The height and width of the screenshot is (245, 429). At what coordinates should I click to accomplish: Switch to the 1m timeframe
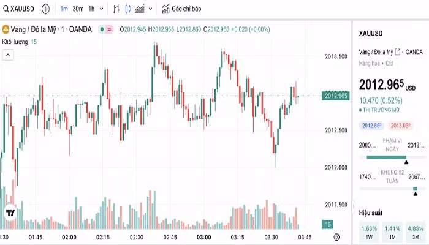click(64, 9)
